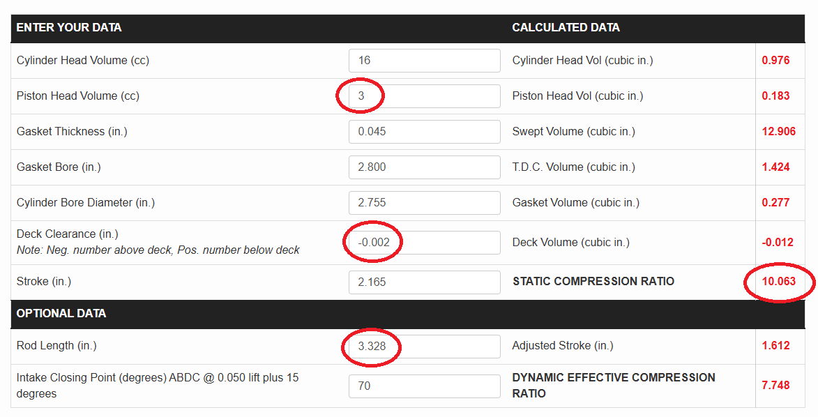Image resolution: width=818 pixels, height=417 pixels.
Task: Click the Dynamic Effective Compression Ratio result 7.748
Action: click(775, 386)
